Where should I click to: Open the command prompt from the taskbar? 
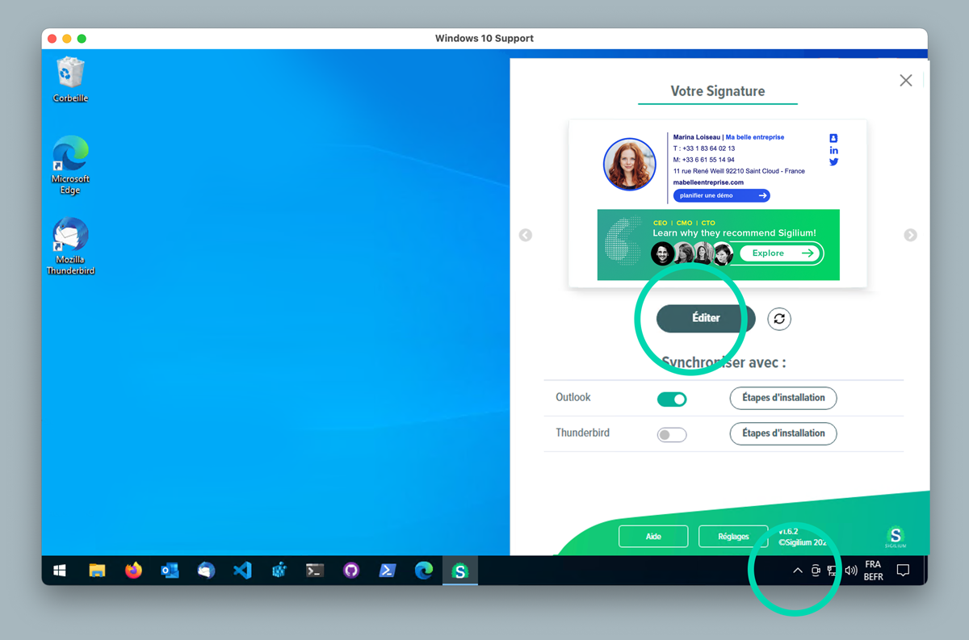(315, 571)
